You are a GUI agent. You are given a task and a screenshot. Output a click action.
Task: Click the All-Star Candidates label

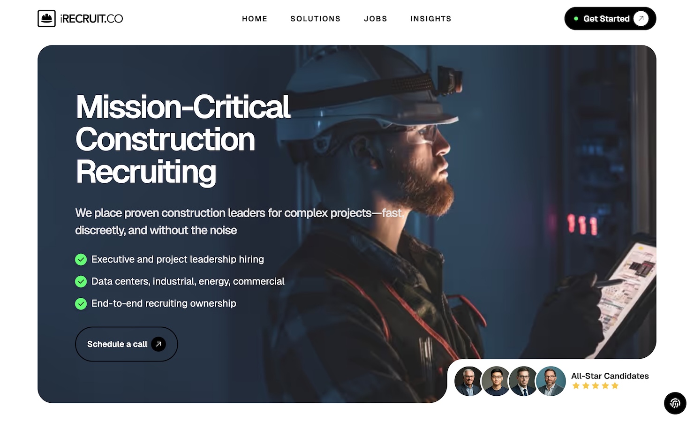click(x=610, y=376)
